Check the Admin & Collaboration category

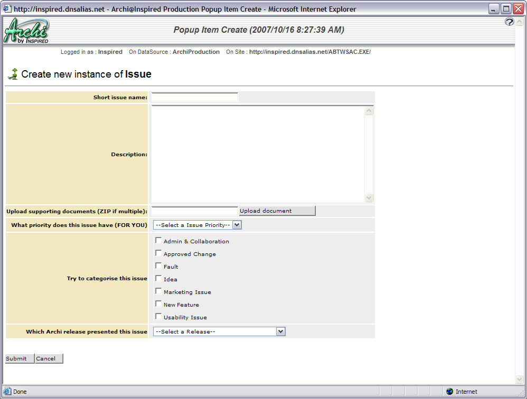click(x=158, y=240)
